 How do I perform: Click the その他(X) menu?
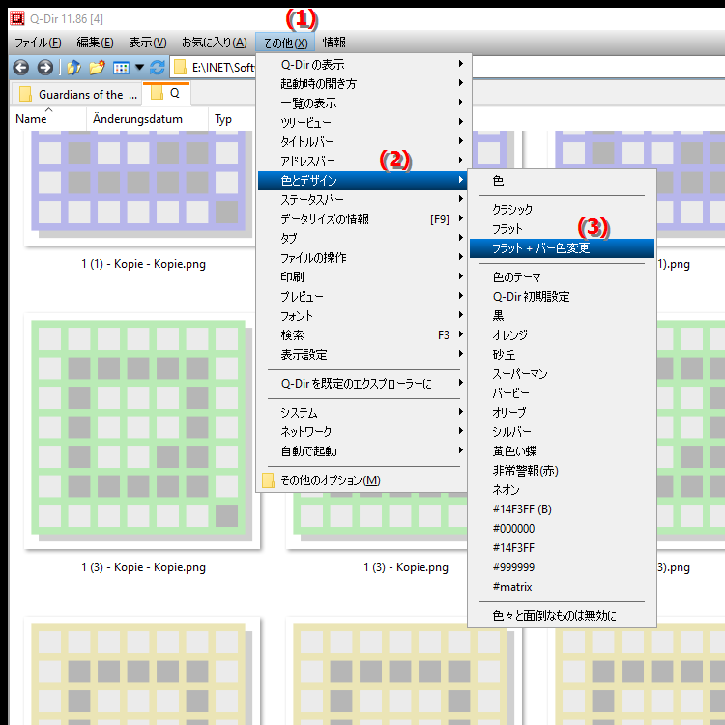(285, 43)
